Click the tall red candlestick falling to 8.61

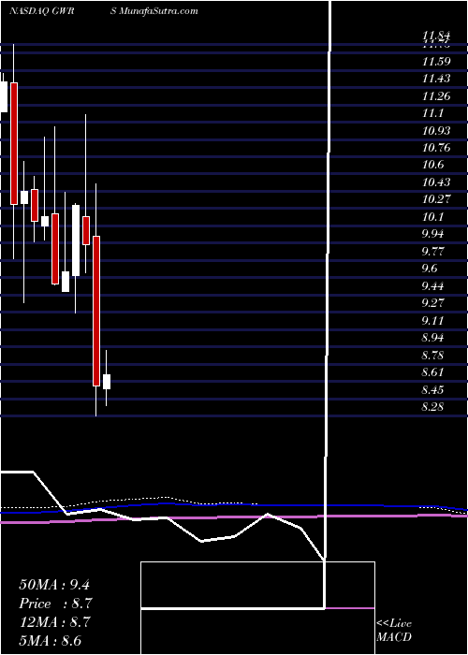tap(96, 311)
